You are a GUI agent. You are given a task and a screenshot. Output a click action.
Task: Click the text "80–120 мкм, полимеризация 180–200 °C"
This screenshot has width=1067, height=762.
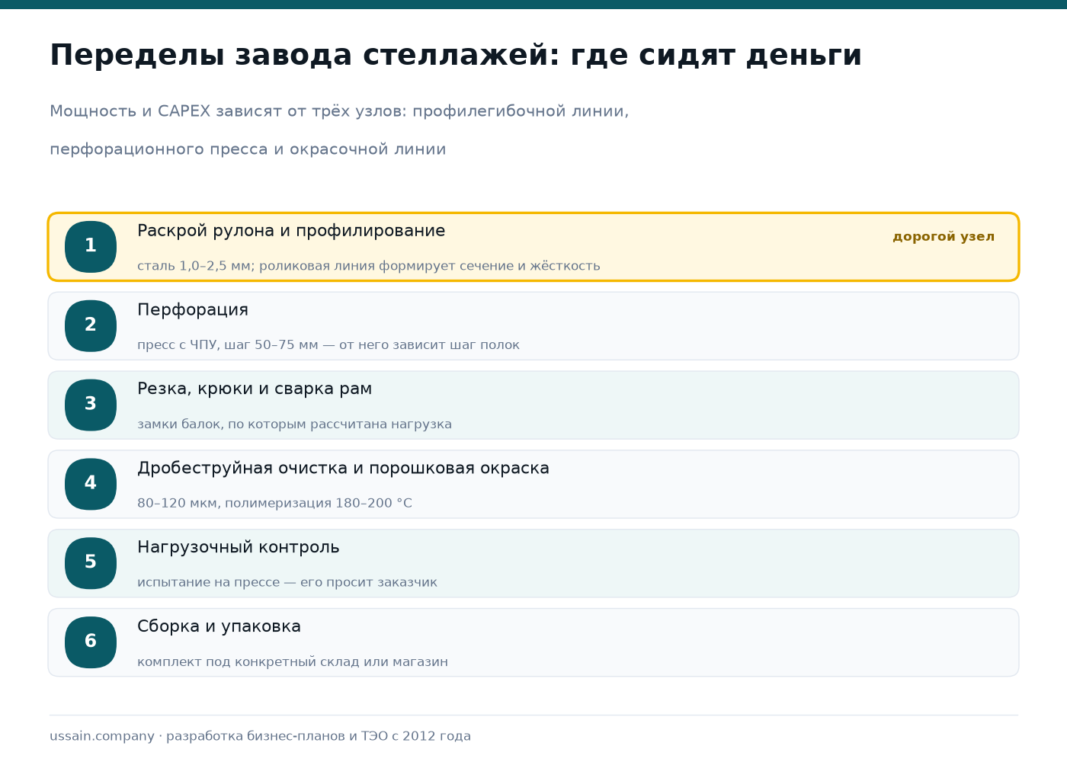point(274,504)
